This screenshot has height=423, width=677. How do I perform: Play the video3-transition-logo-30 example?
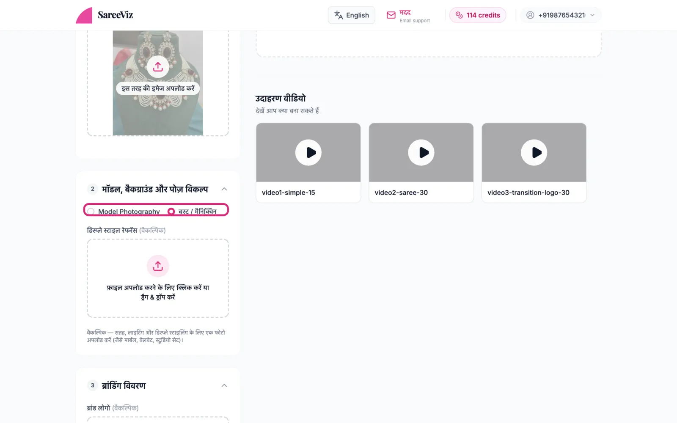(x=534, y=152)
